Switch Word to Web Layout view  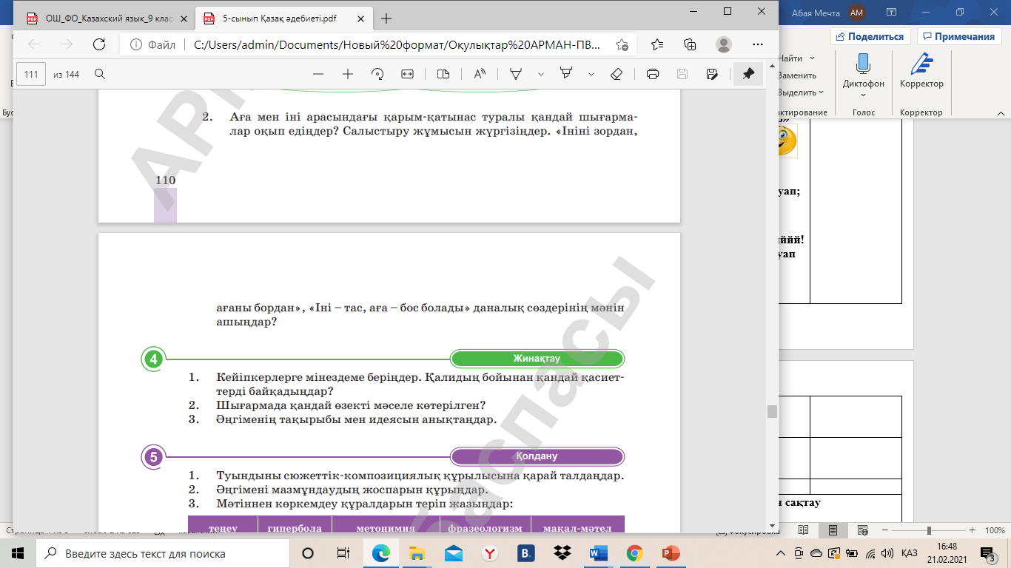[863, 530]
